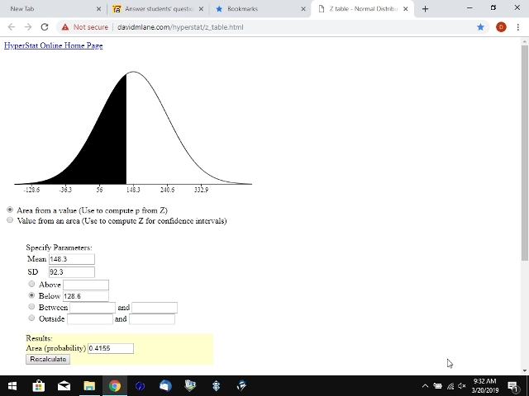Click the first Outside input field

tap(90, 319)
